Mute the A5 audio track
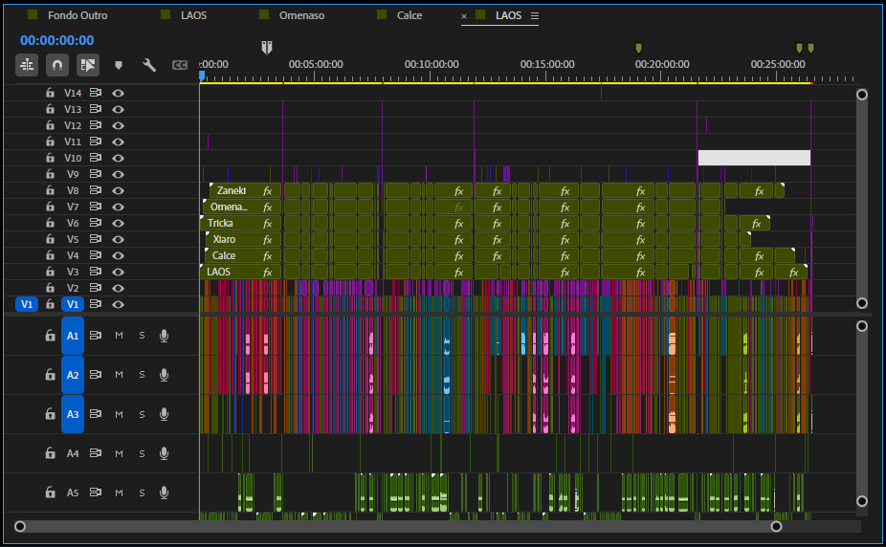Viewport: 886px width, 547px height. click(x=120, y=492)
